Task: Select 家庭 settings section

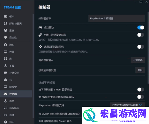Action: (16, 30)
